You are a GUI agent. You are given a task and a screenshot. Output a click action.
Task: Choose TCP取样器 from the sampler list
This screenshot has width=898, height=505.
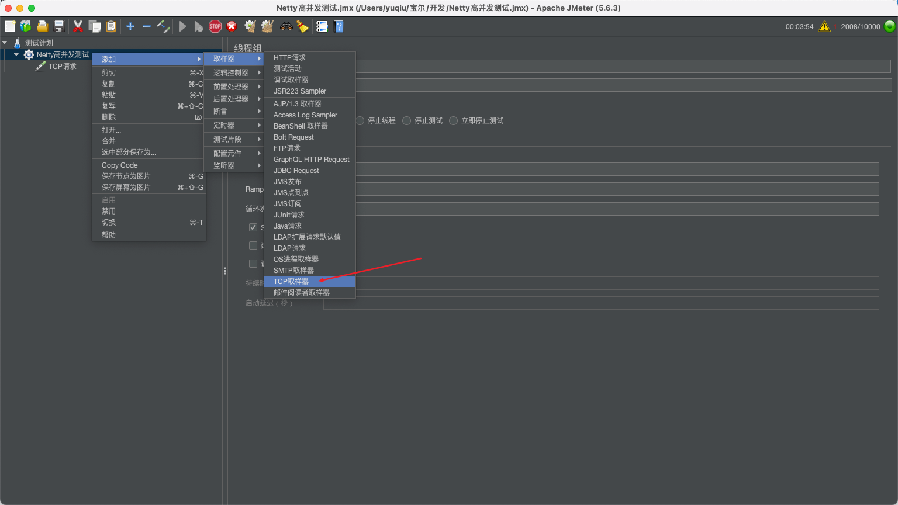310,281
